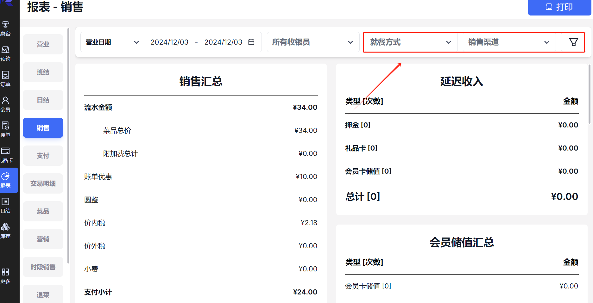Image resolution: width=593 pixels, height=303 pixels.
Task: Open the 预约 reservation sidebar icon
Action: pos(5,54)
